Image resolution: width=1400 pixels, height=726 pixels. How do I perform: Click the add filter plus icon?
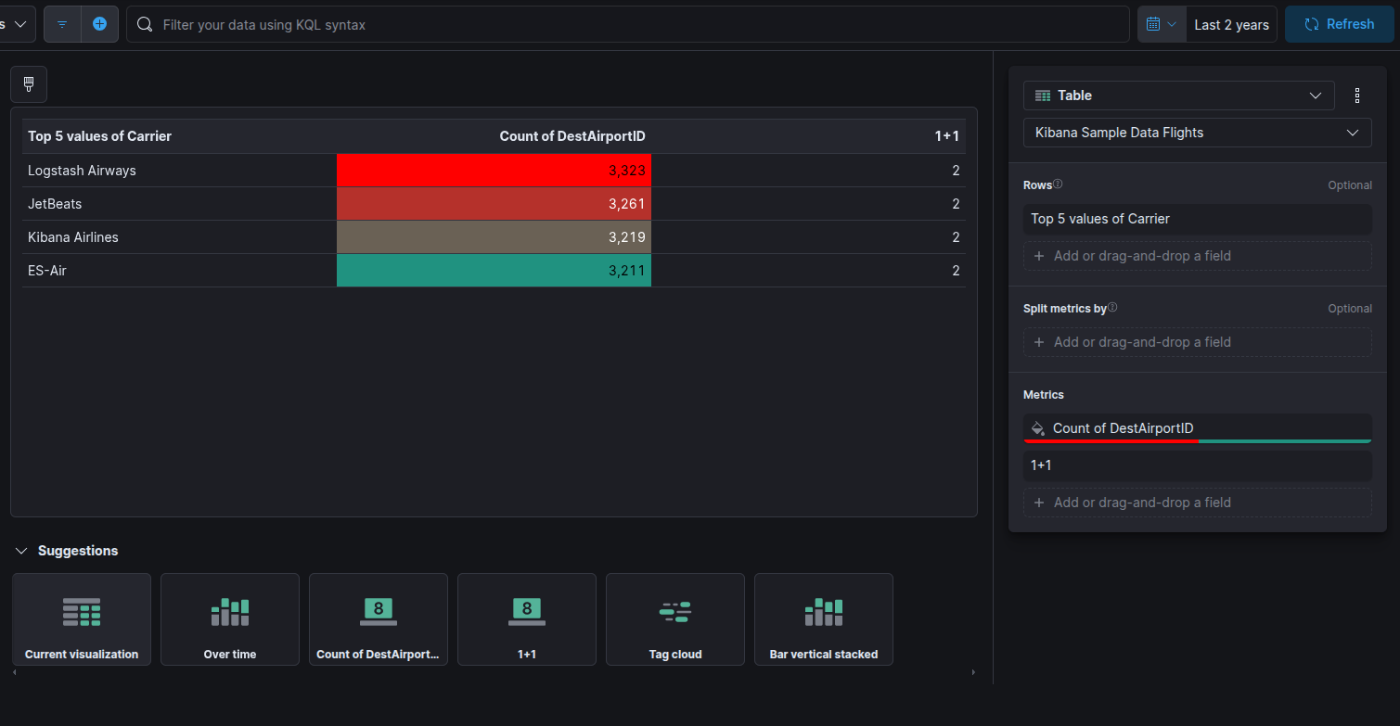click(100, 24)
